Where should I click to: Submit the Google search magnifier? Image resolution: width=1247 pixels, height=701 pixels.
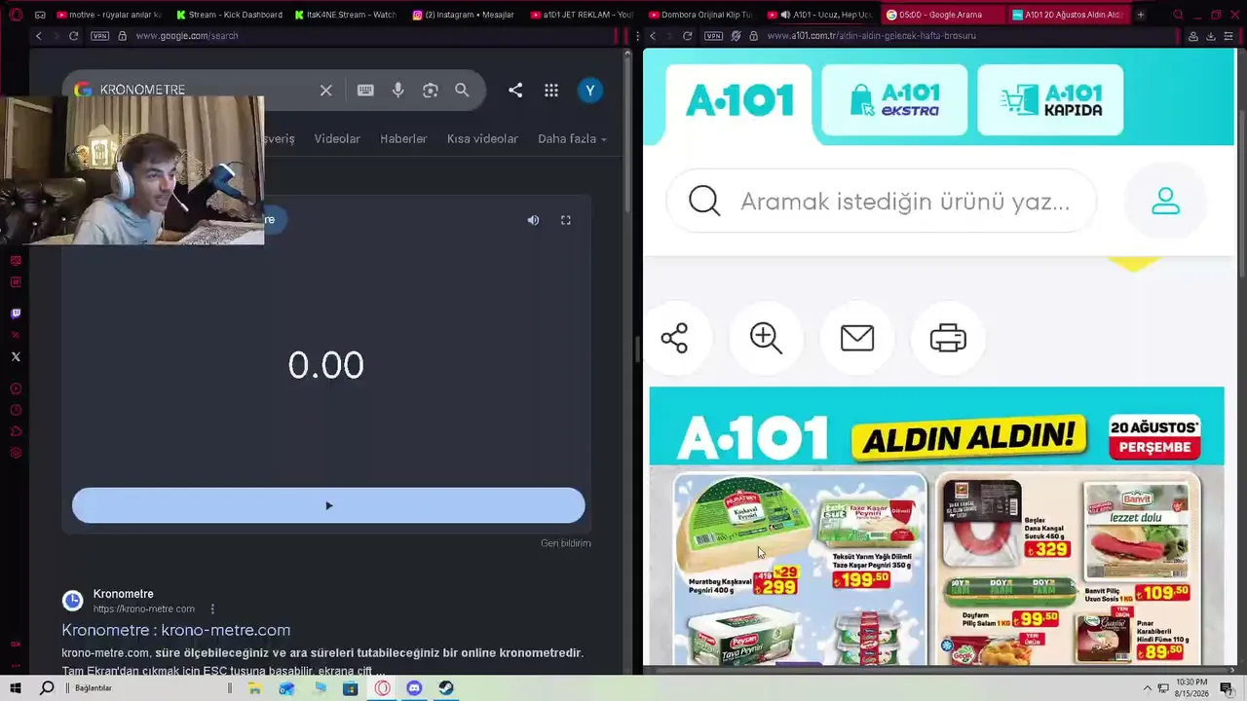click(462, 91)
